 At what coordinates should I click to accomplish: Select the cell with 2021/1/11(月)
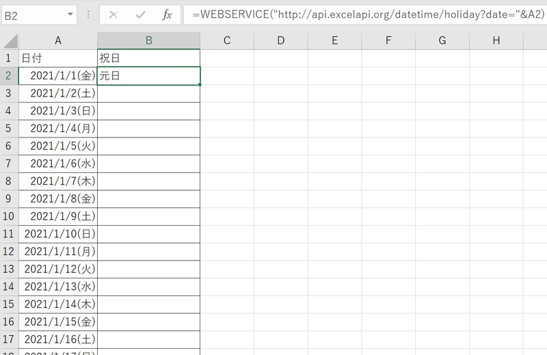point(58,251)
